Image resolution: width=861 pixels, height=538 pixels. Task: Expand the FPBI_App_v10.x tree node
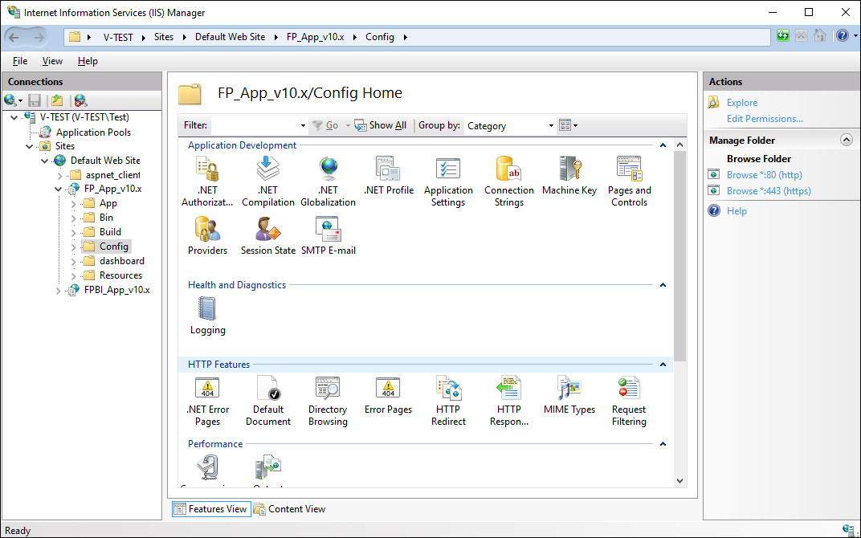coord(58,291)
